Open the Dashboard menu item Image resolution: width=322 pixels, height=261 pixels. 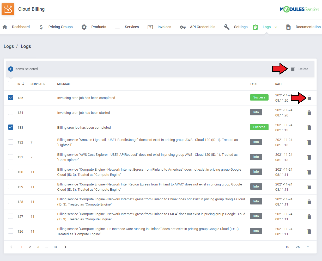click(x=21, y=27)
